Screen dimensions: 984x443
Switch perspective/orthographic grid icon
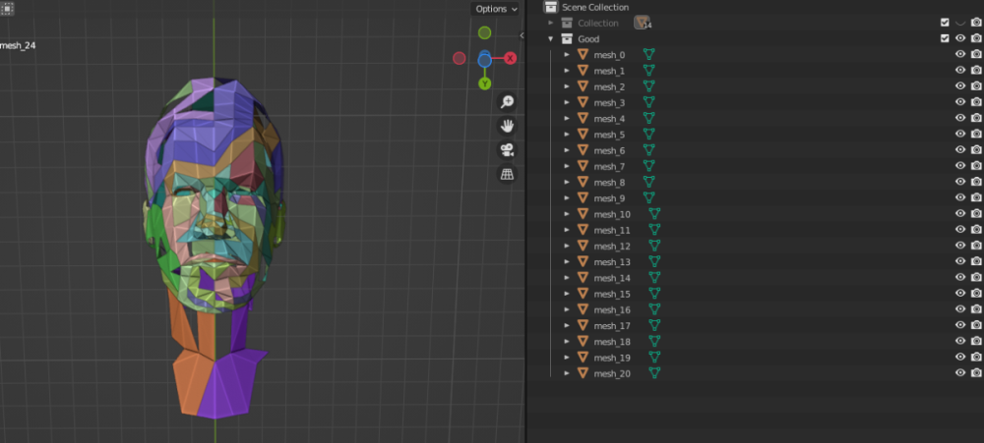508,174
